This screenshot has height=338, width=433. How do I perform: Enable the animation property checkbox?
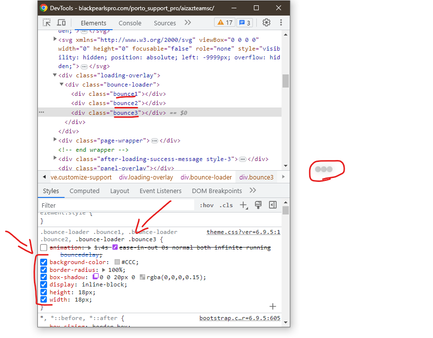[44, 248]
